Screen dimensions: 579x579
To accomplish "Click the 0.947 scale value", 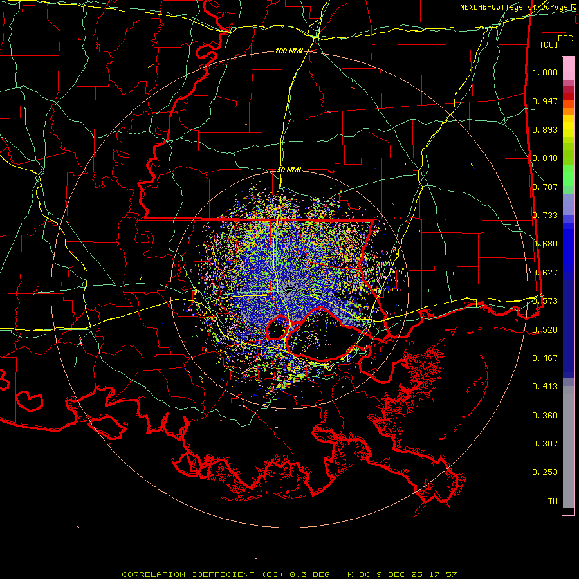I will [545, 101].
